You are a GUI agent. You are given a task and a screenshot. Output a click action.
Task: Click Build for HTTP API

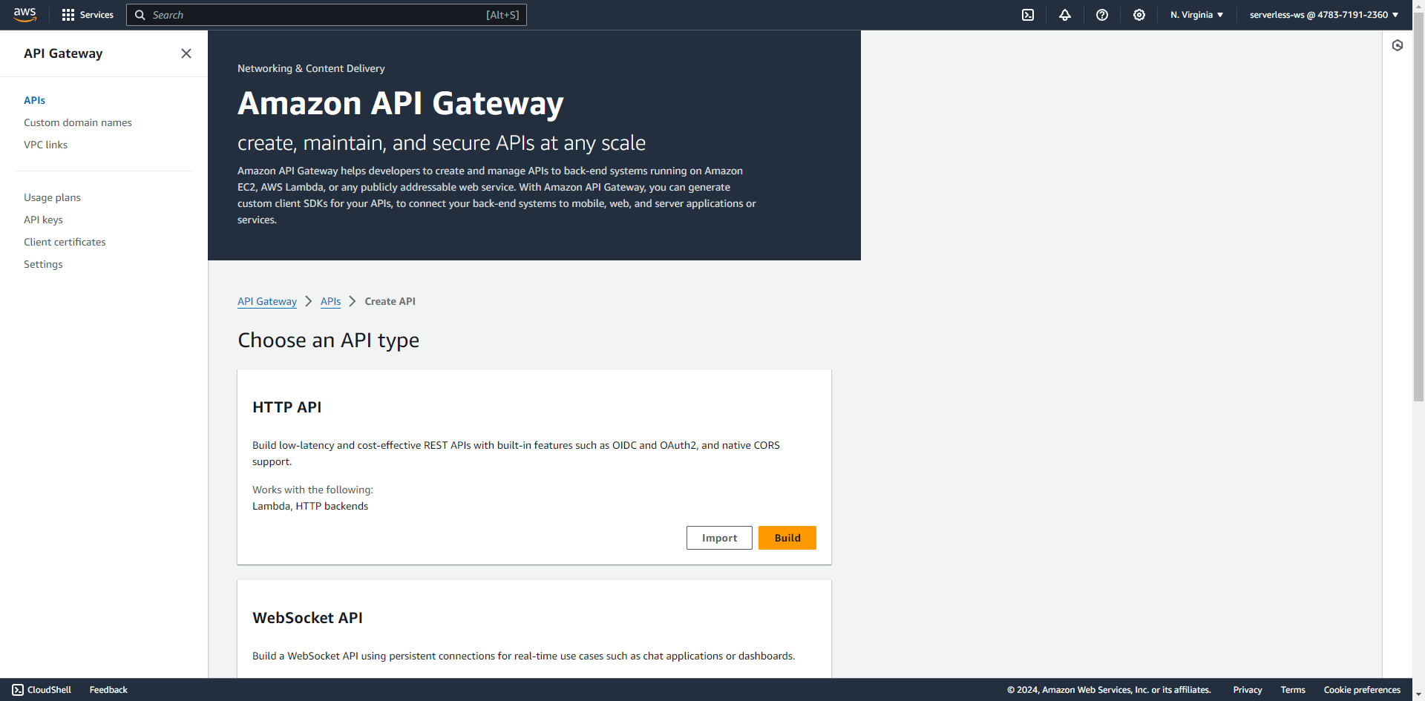click(787, 538)
